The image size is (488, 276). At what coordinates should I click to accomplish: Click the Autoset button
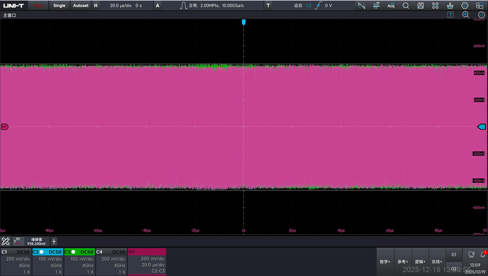(x=81, y=5)
